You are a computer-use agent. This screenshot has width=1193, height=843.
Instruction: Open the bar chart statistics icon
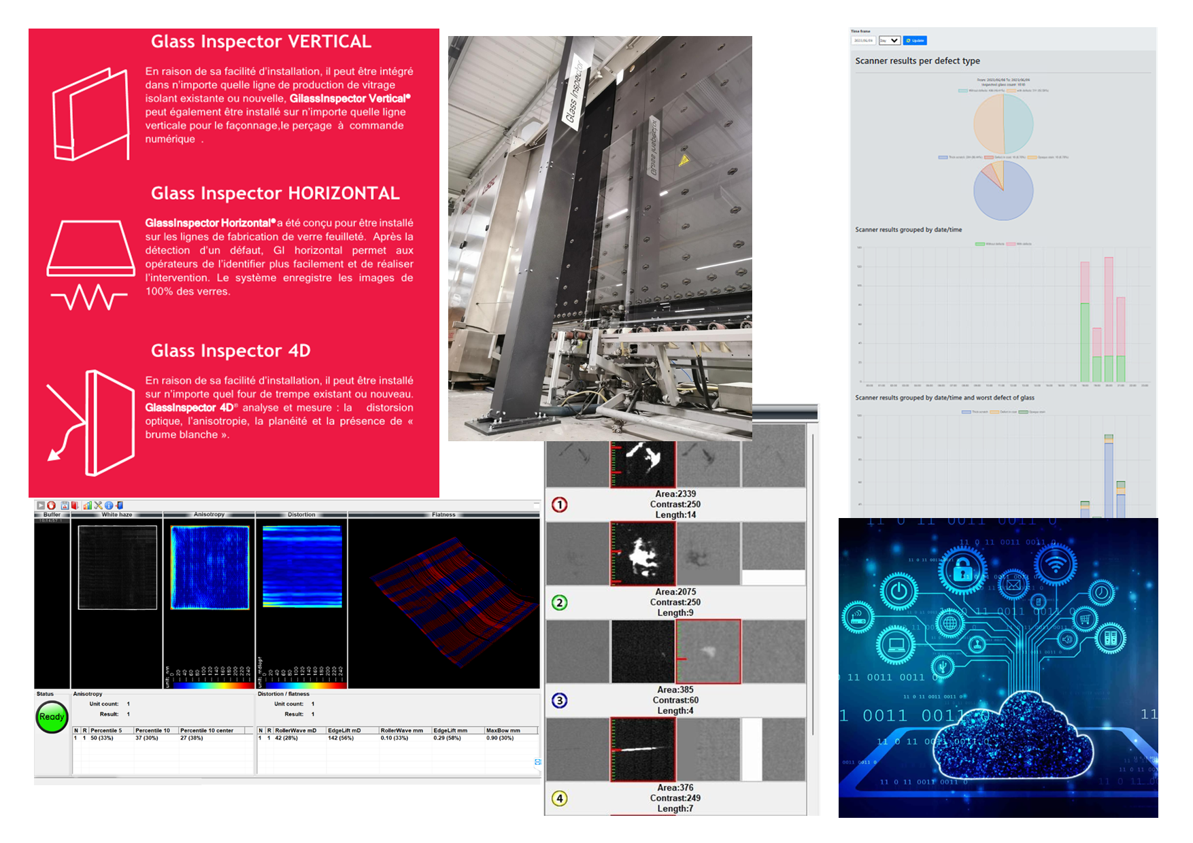(88, 505)
